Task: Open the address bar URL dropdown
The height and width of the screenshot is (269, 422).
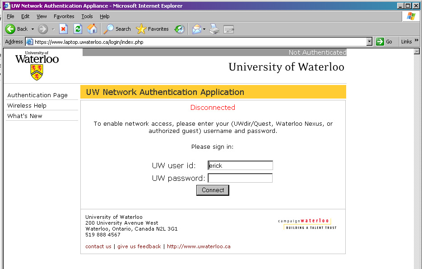Action: click(369, 42)
